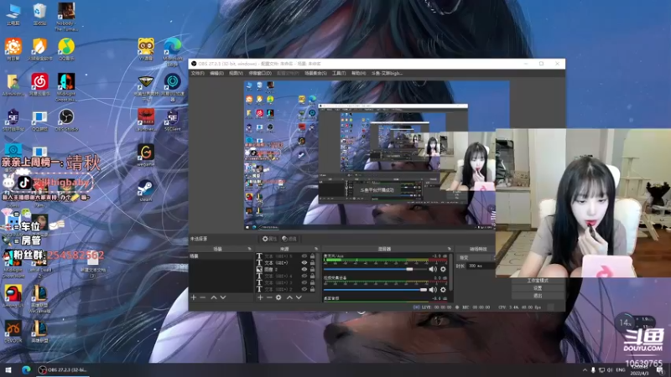
Task: Open the 麦克风/Aux mixer settings gear
Action: point(443,269)
